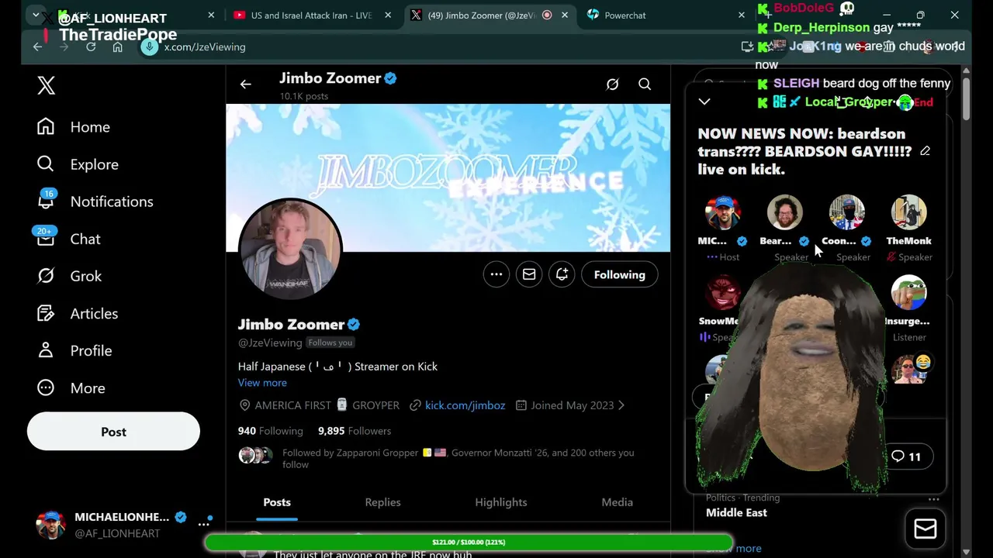The image size is (993, 558).
Task: Message Jimbo Zoomer via envelope icon
Action: (x=529, y=274)
